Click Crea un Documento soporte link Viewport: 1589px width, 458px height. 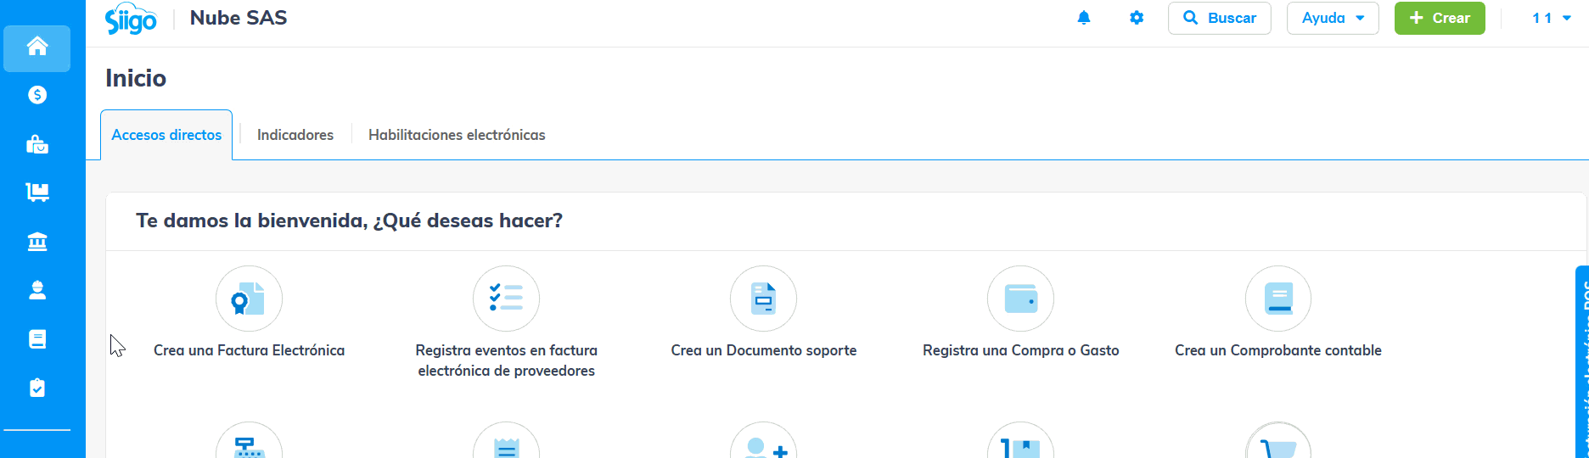point(763,350)
